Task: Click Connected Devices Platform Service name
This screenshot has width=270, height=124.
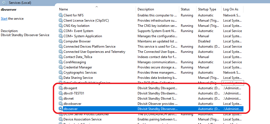Action: [x=89, y=47]
